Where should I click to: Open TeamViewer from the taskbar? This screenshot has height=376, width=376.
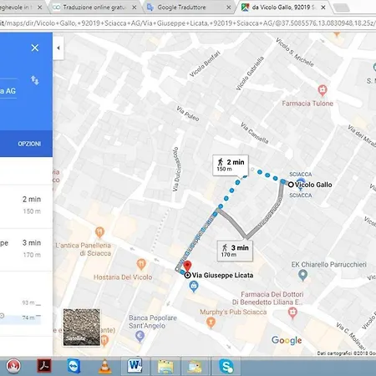click(74, 365)
